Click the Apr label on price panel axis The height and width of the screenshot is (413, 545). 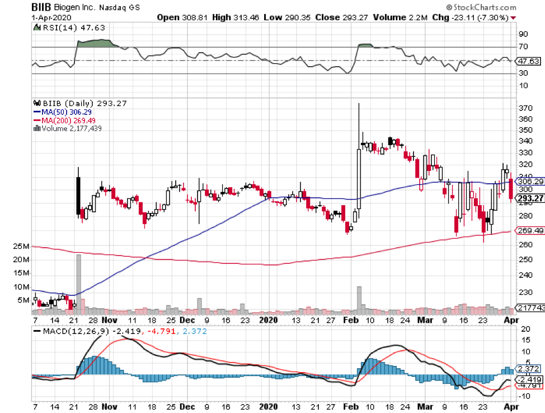[x=511, y=320]
